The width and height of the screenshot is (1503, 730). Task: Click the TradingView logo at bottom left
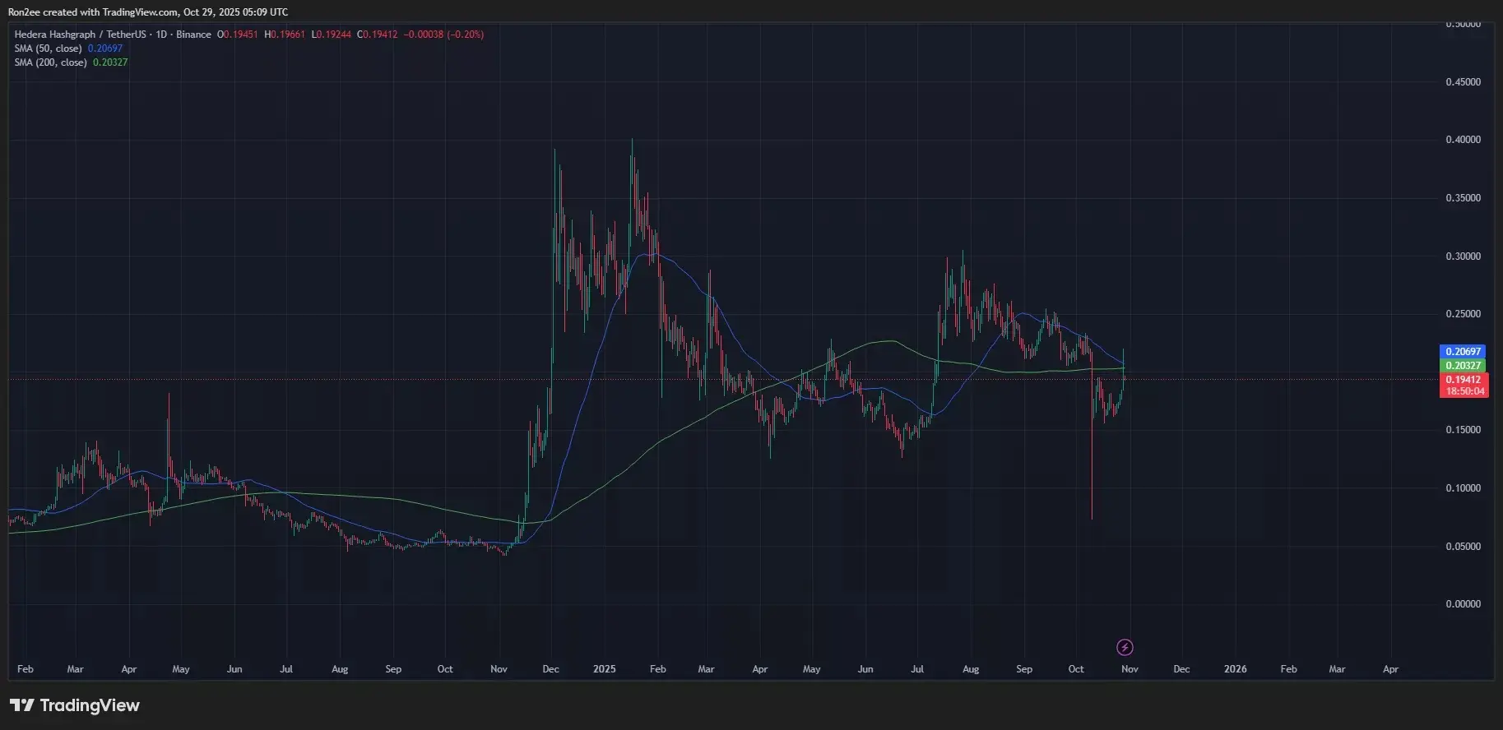pos(75,705)
